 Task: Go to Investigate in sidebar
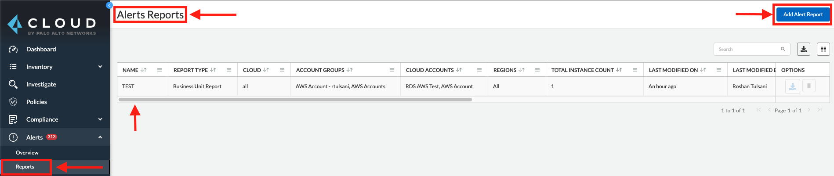tap(41, 84)
